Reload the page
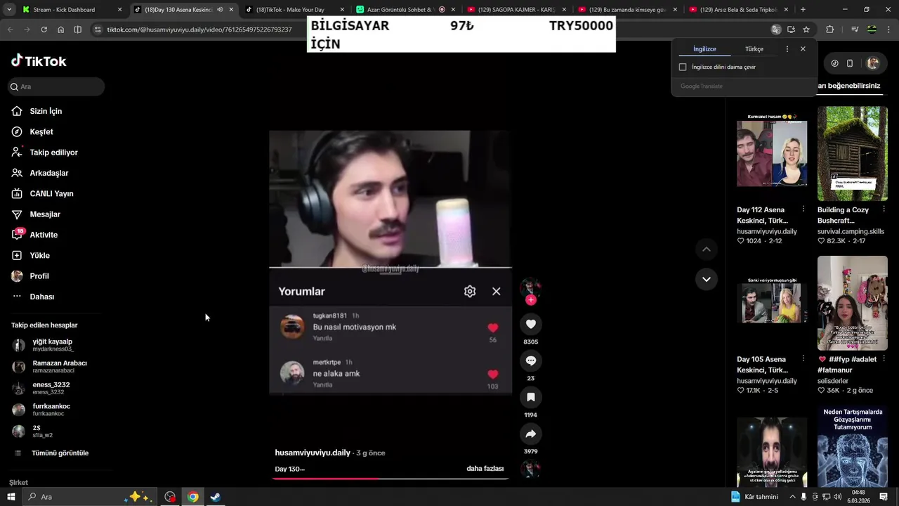The image size is (899, 506). point(44,30)
